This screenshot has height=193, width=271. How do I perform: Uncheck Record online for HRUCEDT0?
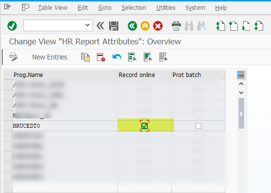144,126
